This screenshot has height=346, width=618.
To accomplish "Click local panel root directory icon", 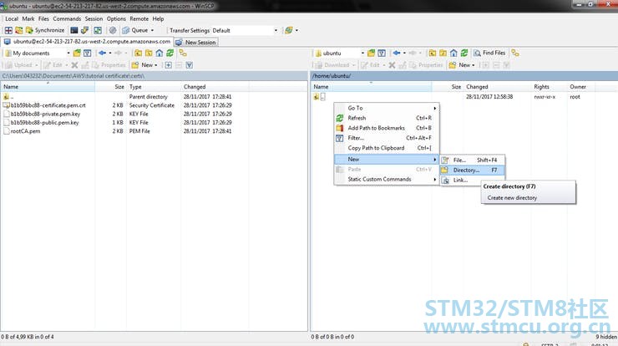I will coord(149,53).
